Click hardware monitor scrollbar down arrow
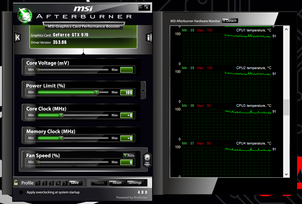The width and height of the screenshot is (302, 204). (x=286, y=174)
